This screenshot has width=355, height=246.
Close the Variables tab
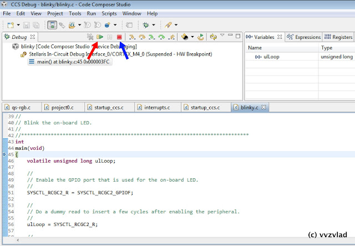click(280, 37)
